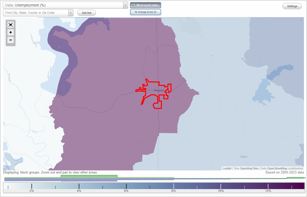Click the Get link button

tap(86, 13)
